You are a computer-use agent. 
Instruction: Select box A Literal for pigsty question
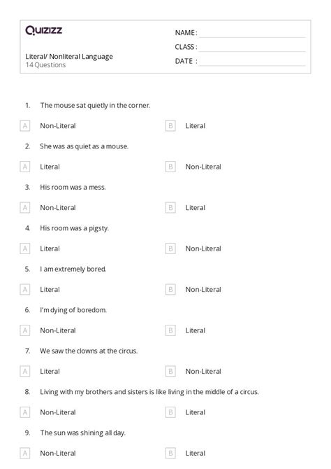pos(24,248)
